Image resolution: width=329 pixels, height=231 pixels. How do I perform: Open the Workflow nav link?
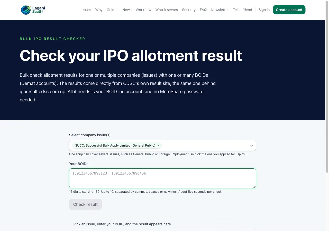coord(143,10)
